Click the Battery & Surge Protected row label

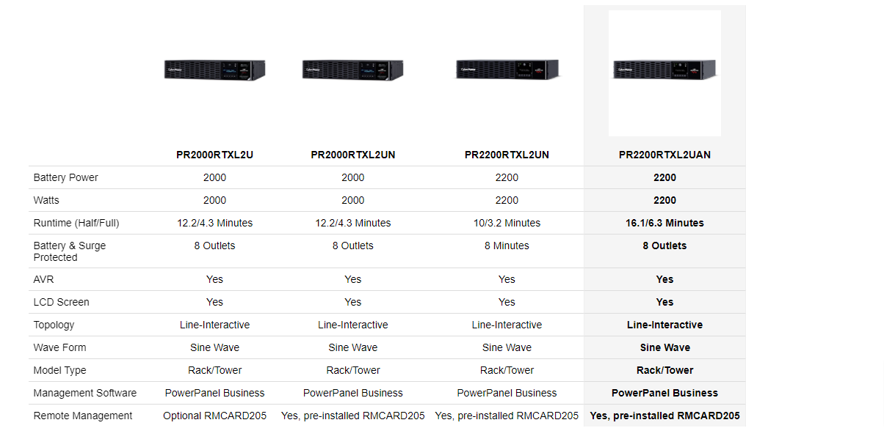pyautogui.click(x=70, y=251)
